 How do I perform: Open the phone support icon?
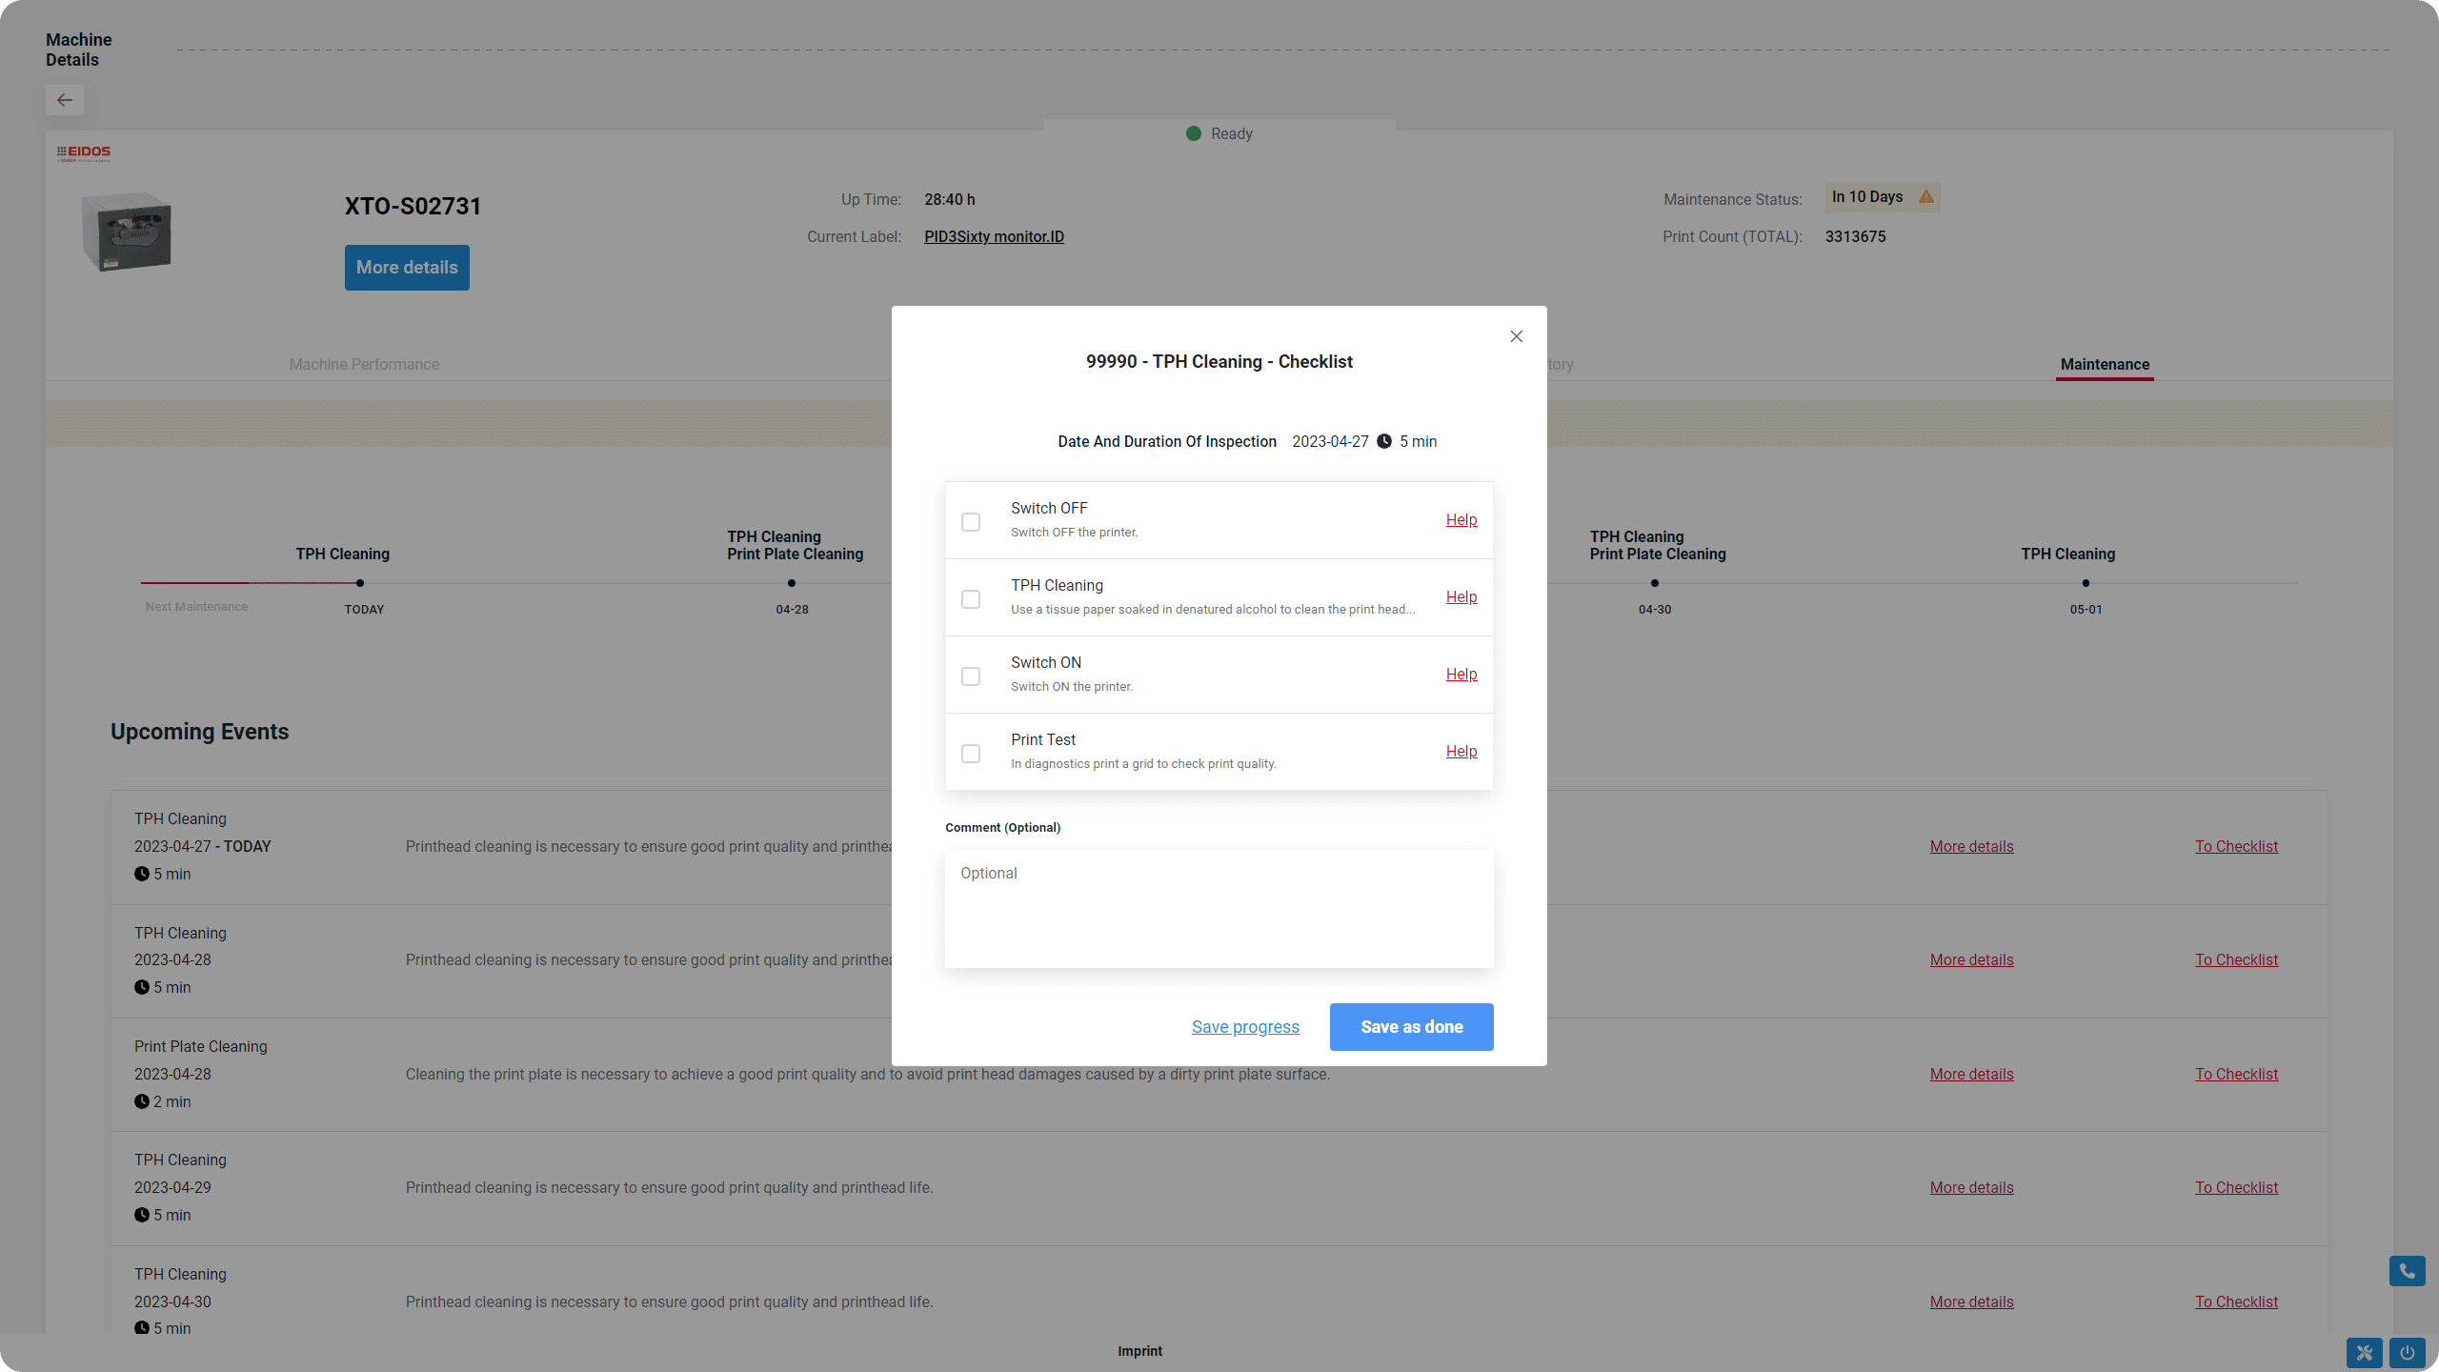[x=2406, y=1271]
